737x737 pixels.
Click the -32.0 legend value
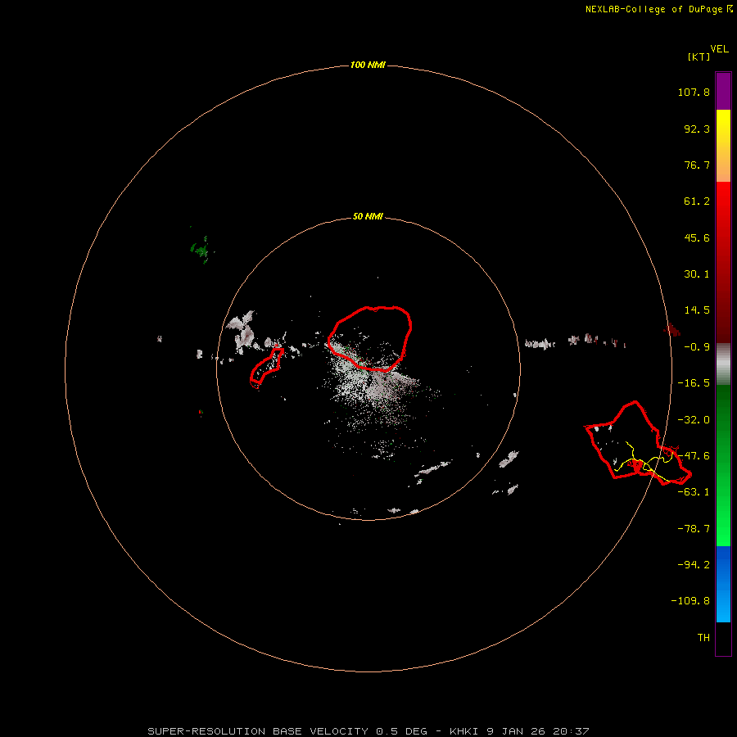(x=694, y=420)
